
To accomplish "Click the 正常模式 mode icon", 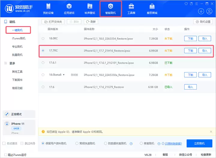I will tap(7, 114).
